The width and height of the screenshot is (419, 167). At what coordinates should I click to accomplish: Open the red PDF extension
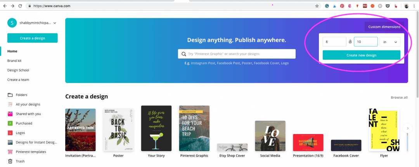pos(365,6)
